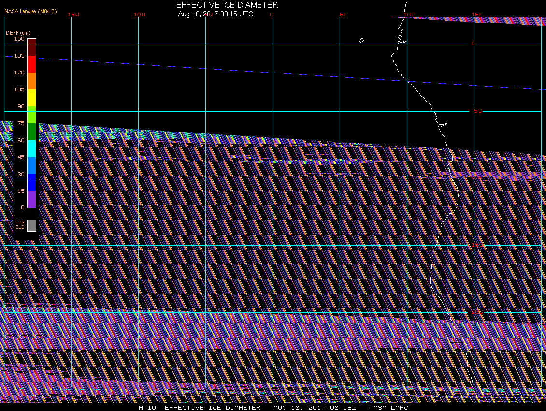Click the small island outline near the equator

[x=361, y=41]
